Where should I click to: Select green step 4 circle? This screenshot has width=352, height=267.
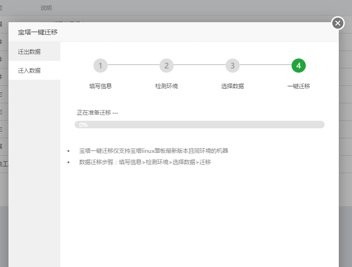tap(298, 66)
